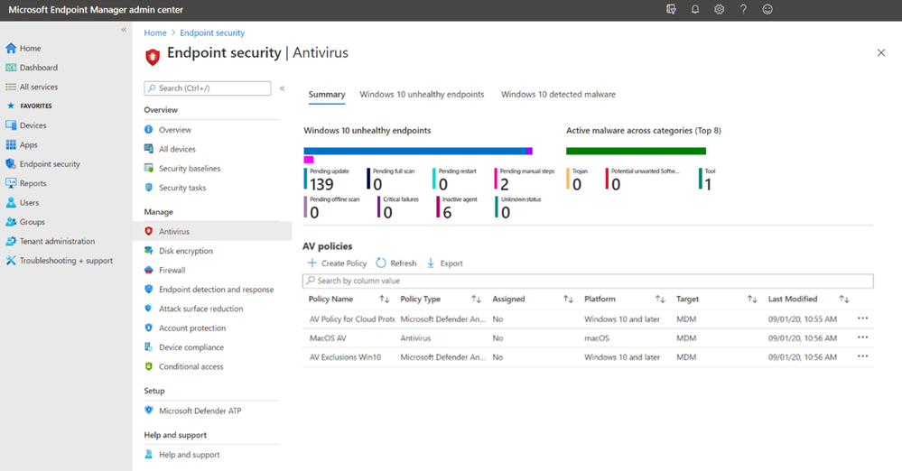The height and width of the screenshot is (471, 902).
Task: Open Overview under Overview section
Action: pos(175,130)
